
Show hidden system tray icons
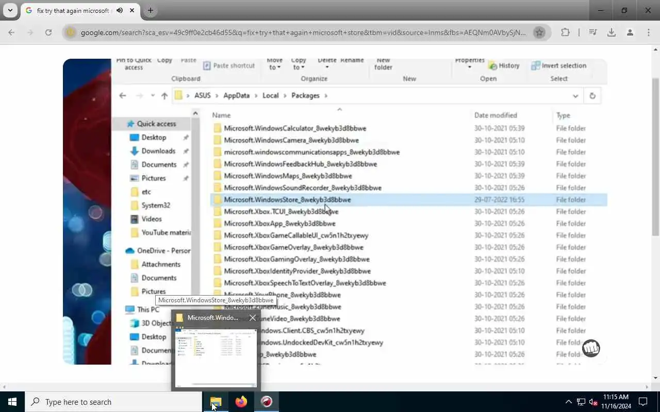tap(568, 402)
